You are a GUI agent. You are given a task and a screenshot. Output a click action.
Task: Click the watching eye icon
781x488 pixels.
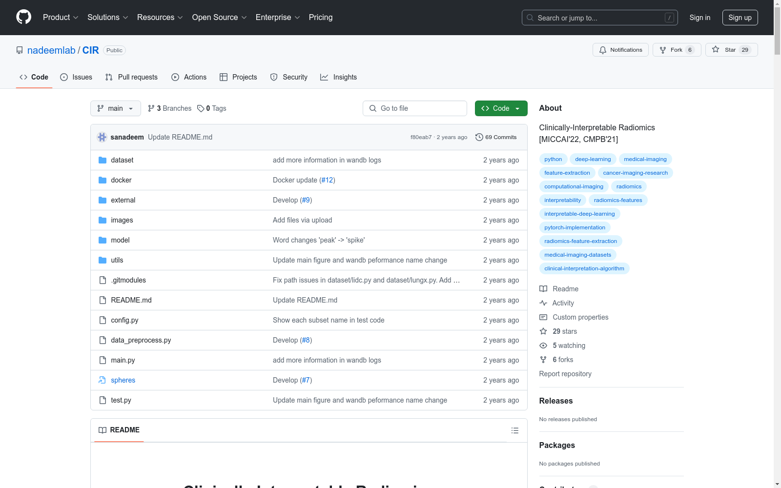[543, 346]
